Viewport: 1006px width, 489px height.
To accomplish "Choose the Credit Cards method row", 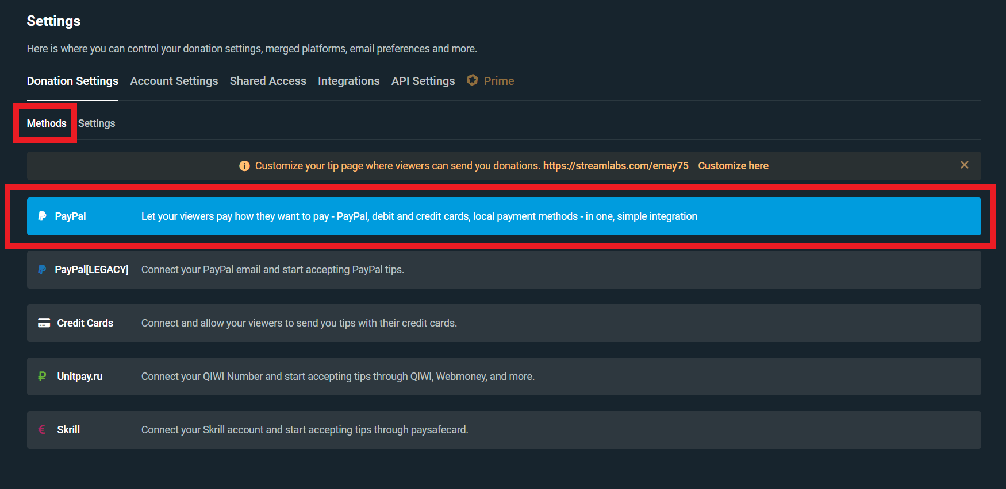I will pos(504,323).
